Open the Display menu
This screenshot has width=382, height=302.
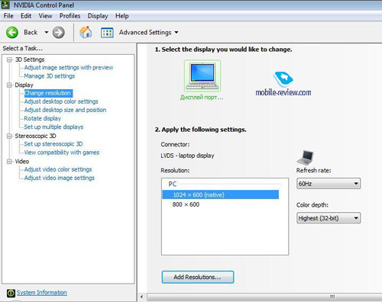coord(98,16)
